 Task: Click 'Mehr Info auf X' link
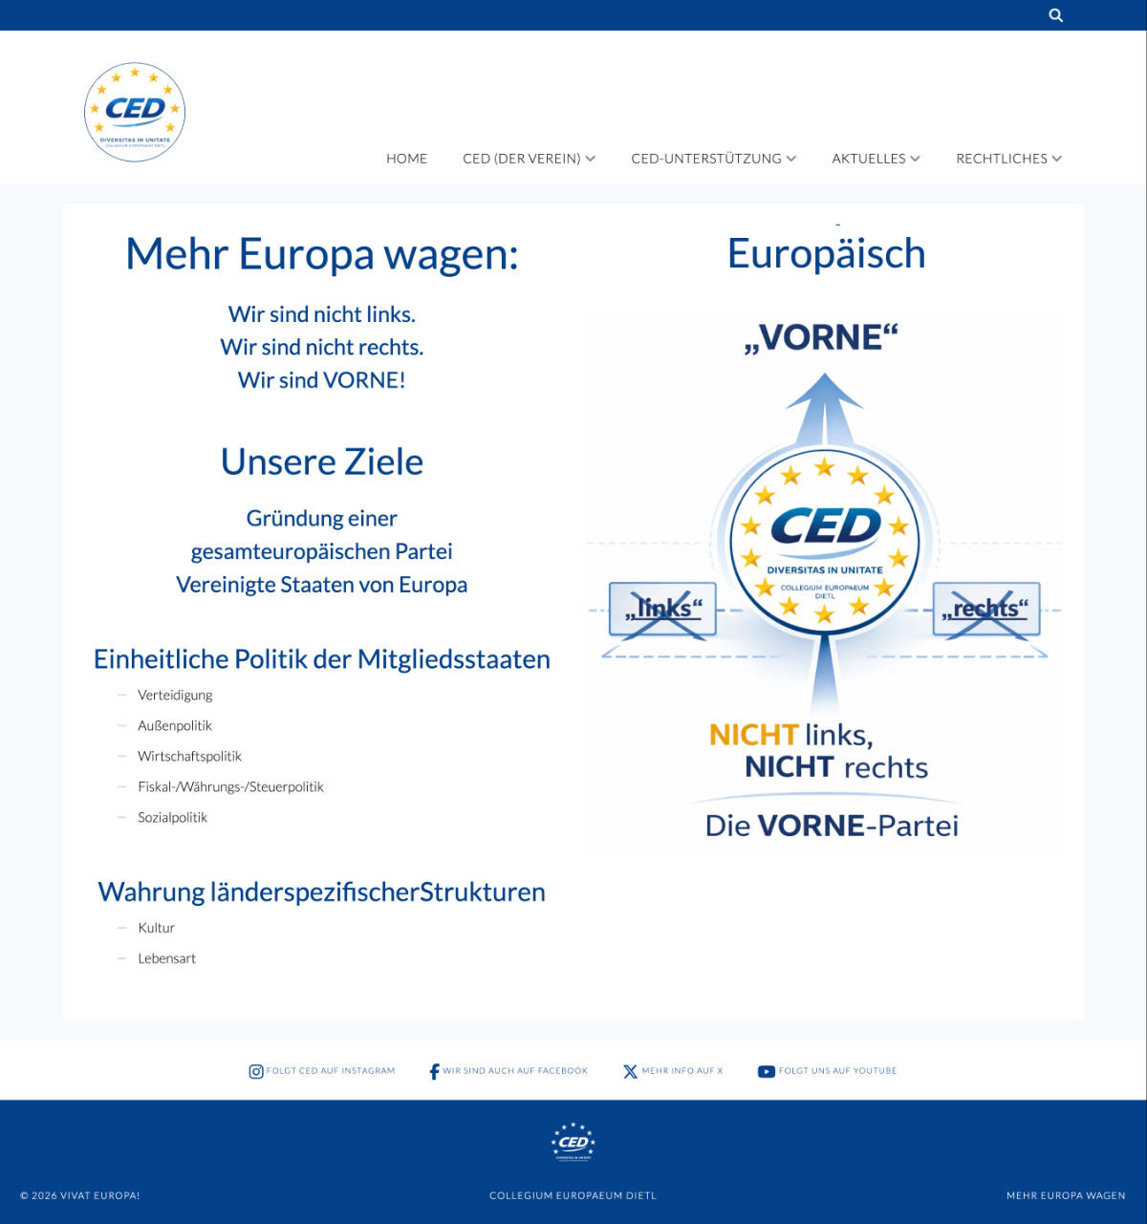(682, 1071)
